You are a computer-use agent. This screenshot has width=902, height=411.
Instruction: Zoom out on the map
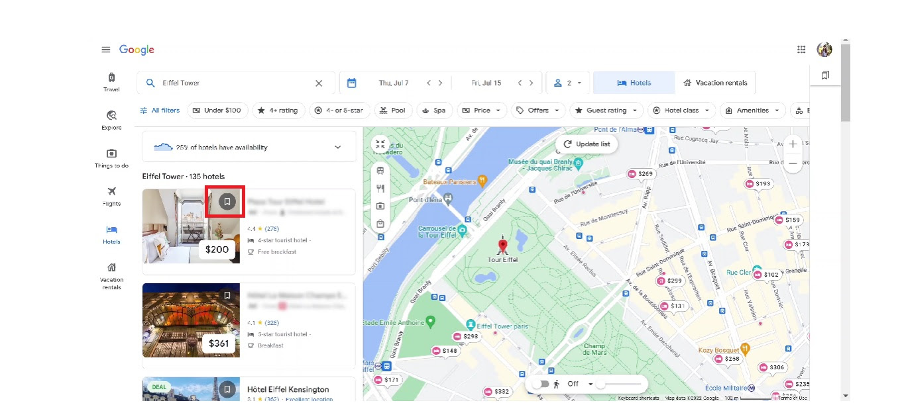793,163
